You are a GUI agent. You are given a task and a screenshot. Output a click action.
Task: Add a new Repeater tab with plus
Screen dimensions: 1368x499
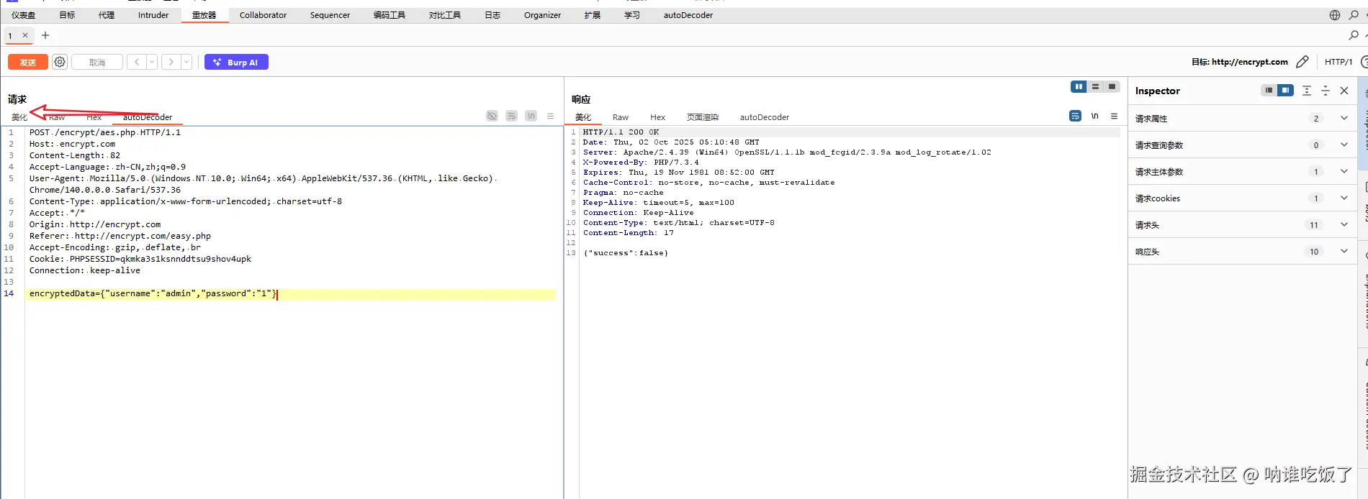45,35
